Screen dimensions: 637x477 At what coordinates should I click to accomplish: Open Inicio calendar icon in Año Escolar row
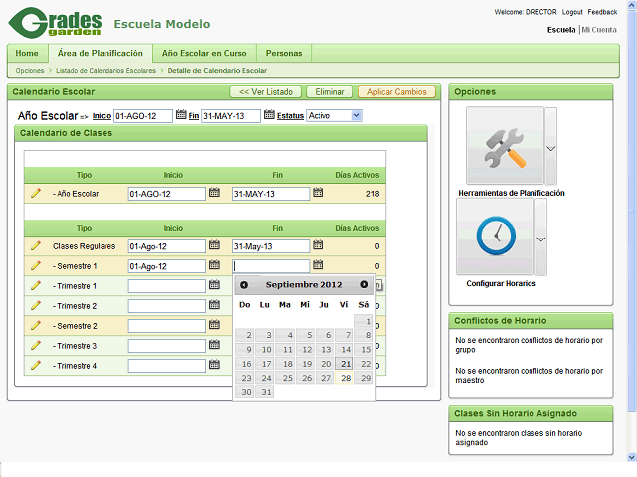pyautogui.click(x=214, y=193)
